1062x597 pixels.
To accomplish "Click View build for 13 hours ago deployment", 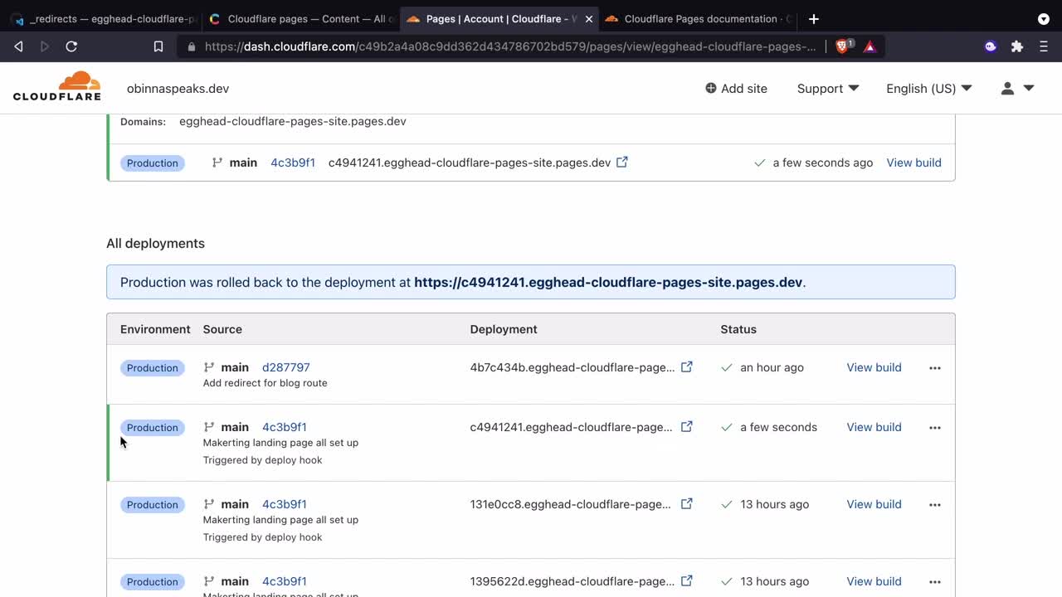I will coord(874,504).
